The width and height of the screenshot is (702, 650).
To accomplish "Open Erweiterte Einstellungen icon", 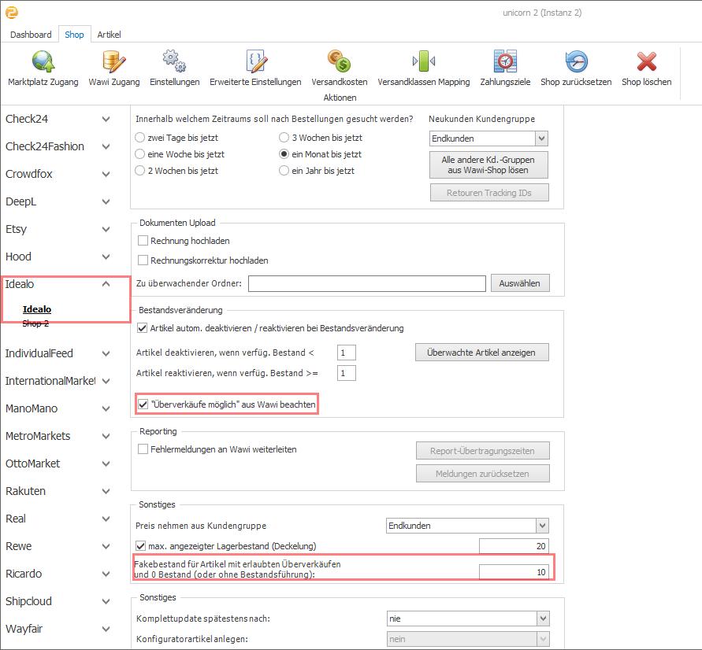I will [x=255, y=61].
